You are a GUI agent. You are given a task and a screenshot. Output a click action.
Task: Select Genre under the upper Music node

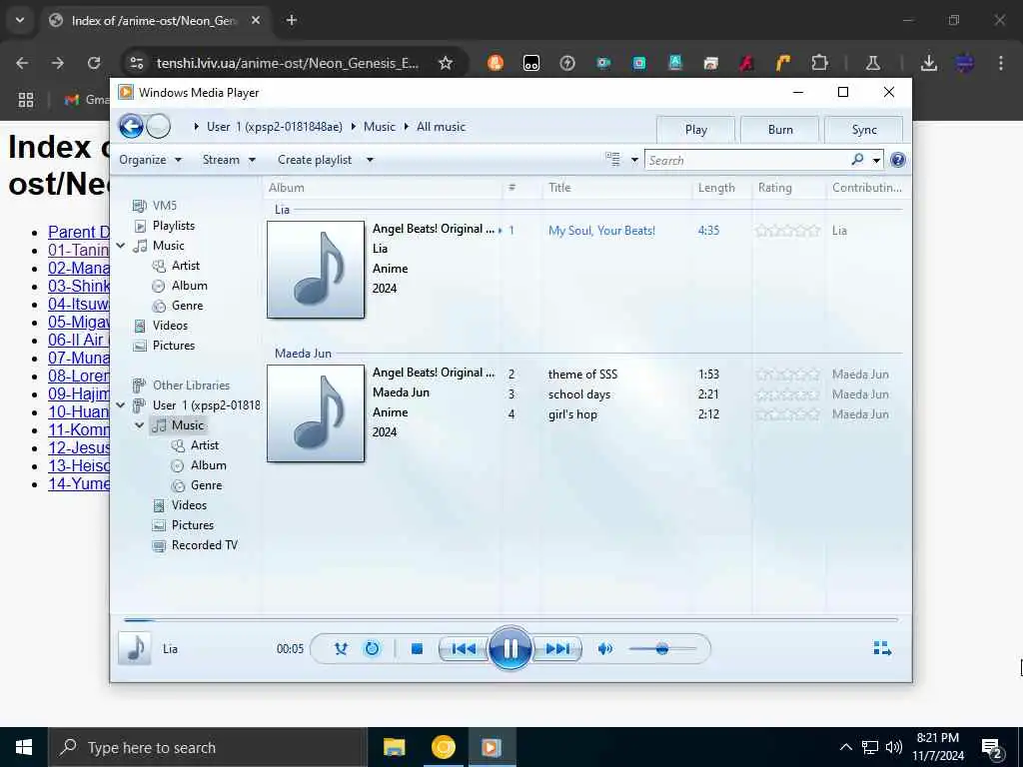click(178, 306)
